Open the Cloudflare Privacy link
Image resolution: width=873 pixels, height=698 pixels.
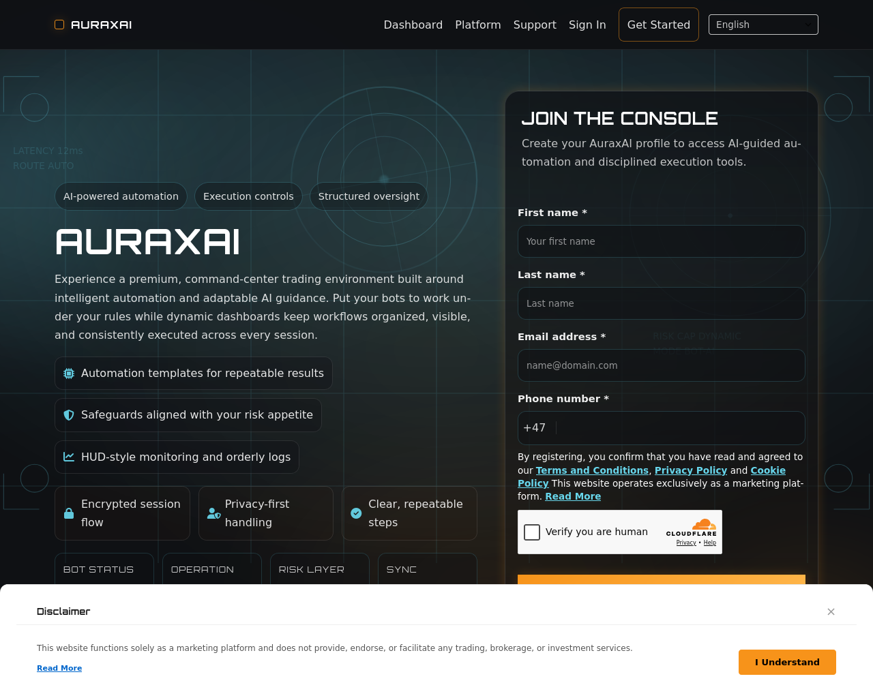pyautogui.click(x=686, y=543)
